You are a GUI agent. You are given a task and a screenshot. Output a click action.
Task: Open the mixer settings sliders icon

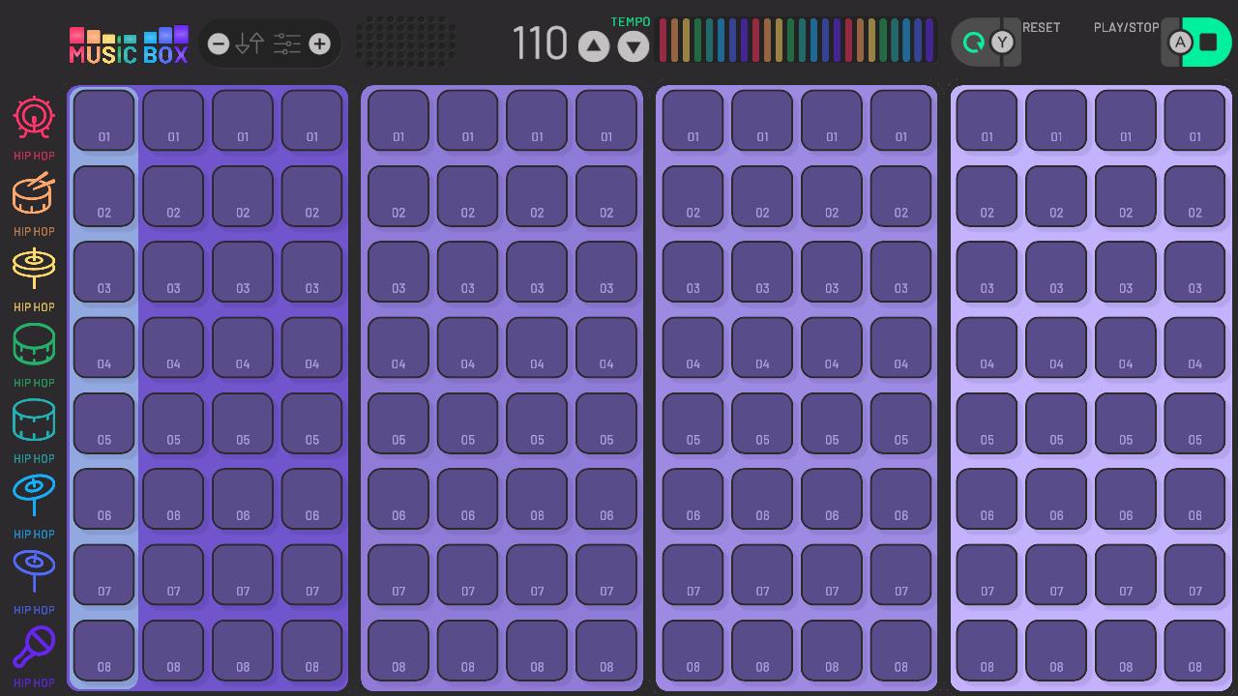[286, 43]
